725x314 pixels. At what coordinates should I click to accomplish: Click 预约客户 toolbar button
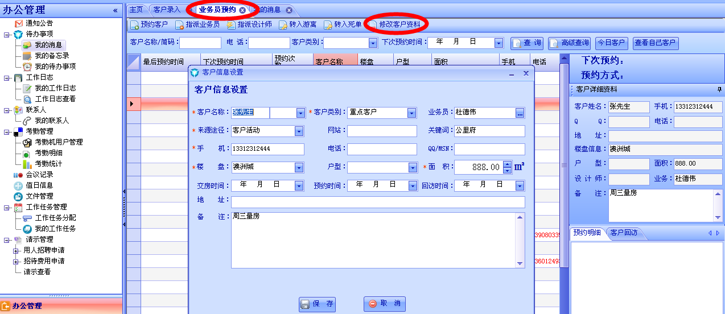pyautogui.click(x=149, y=25)
